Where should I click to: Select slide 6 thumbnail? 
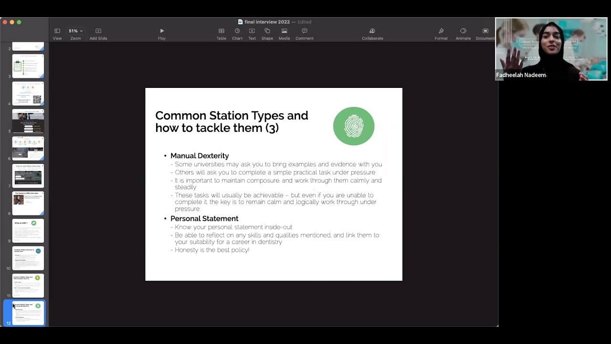(28, 148)
